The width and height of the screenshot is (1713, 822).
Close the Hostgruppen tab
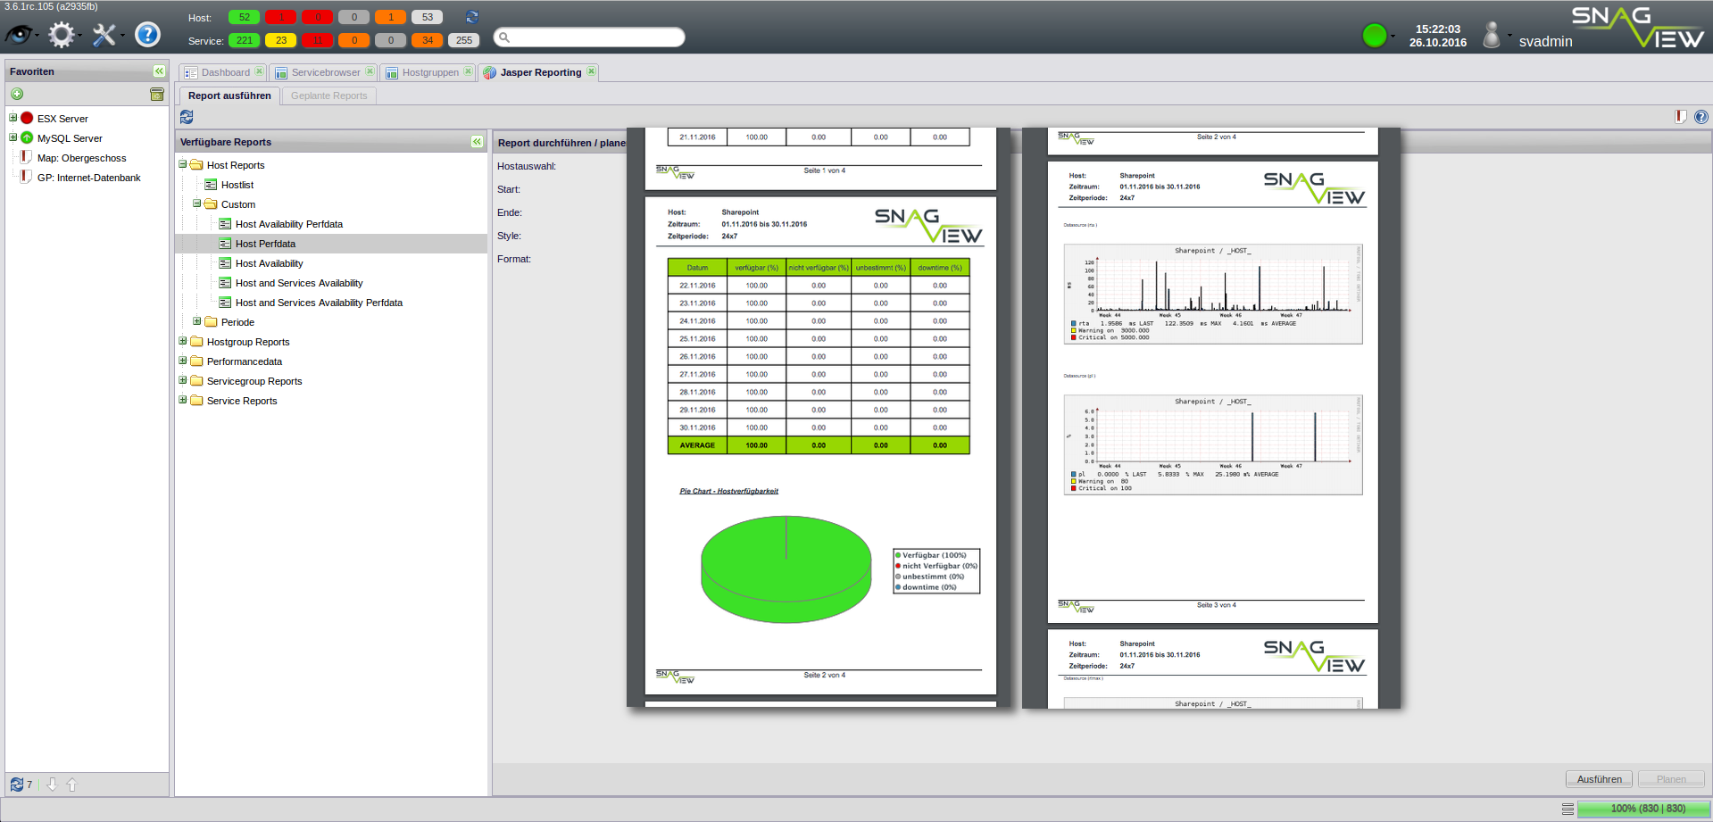click(468, 71)
